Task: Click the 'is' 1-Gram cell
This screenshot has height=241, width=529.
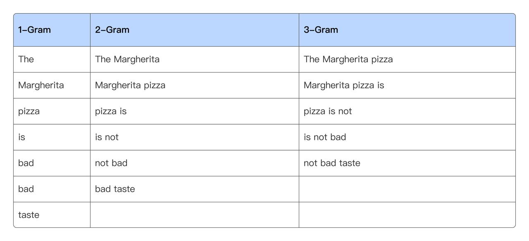Action: click(x=22, y=137)
